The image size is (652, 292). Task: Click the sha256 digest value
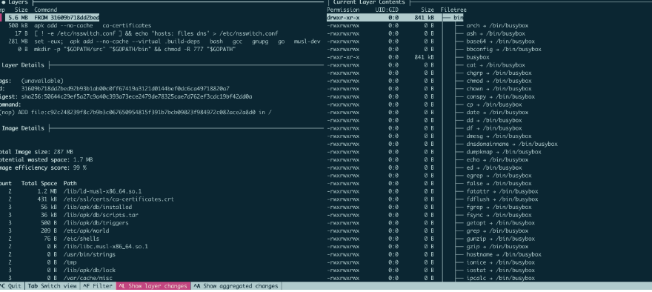[137, 96]
